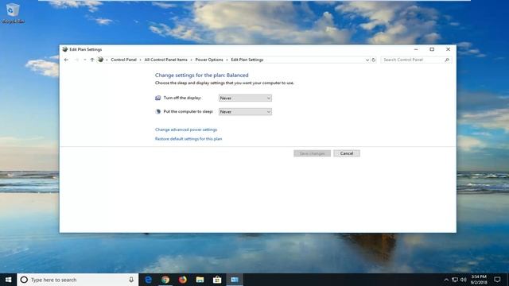The width and height of the screenshot is (509, 286).
Task: Click the display monitor icon
Action: tap(157, 98)
